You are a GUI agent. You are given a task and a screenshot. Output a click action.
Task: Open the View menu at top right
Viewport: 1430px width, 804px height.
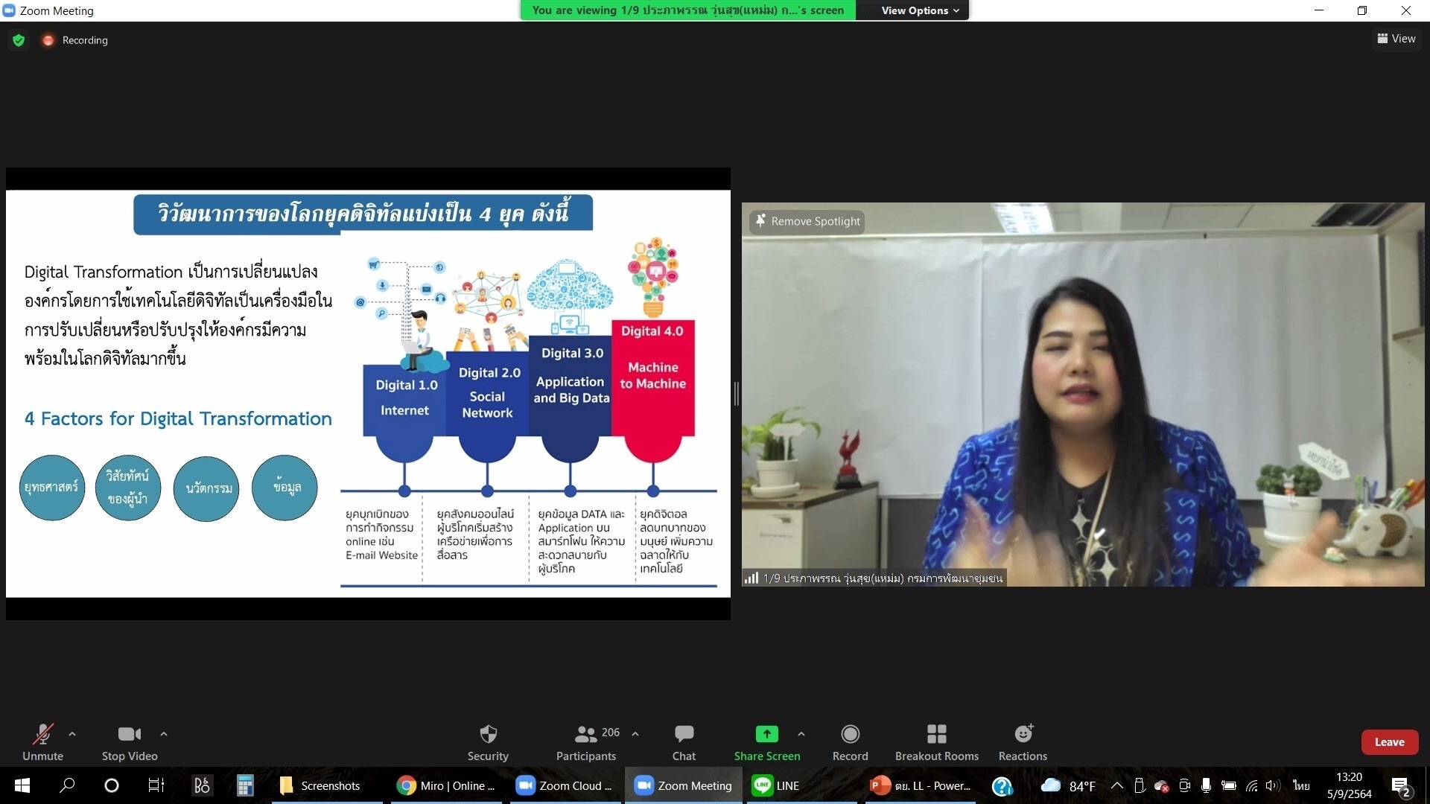coord(1396,39)
